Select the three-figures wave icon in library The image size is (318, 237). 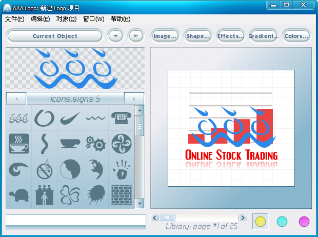(18, 118)
